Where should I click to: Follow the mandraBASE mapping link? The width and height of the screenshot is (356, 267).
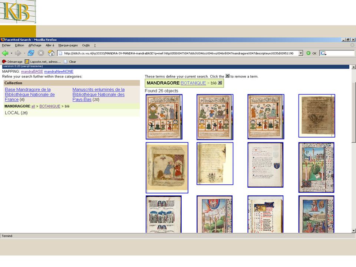pos(32,71)
